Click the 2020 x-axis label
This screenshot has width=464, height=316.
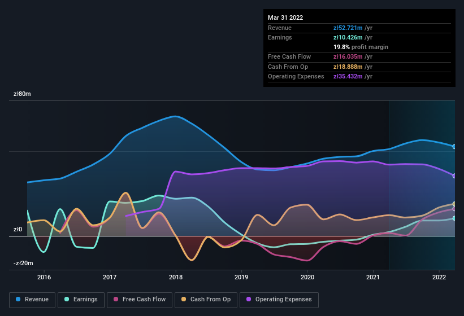point(307,277)
